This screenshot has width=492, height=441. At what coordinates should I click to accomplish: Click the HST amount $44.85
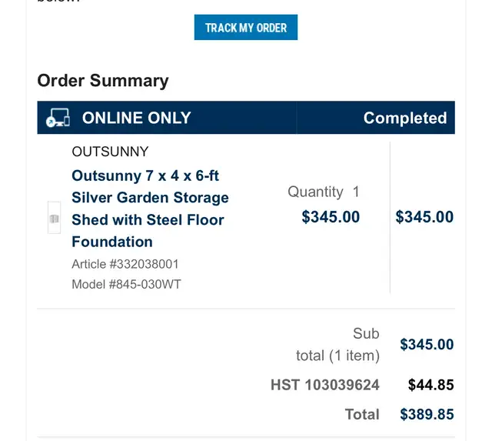pos(430,385)
